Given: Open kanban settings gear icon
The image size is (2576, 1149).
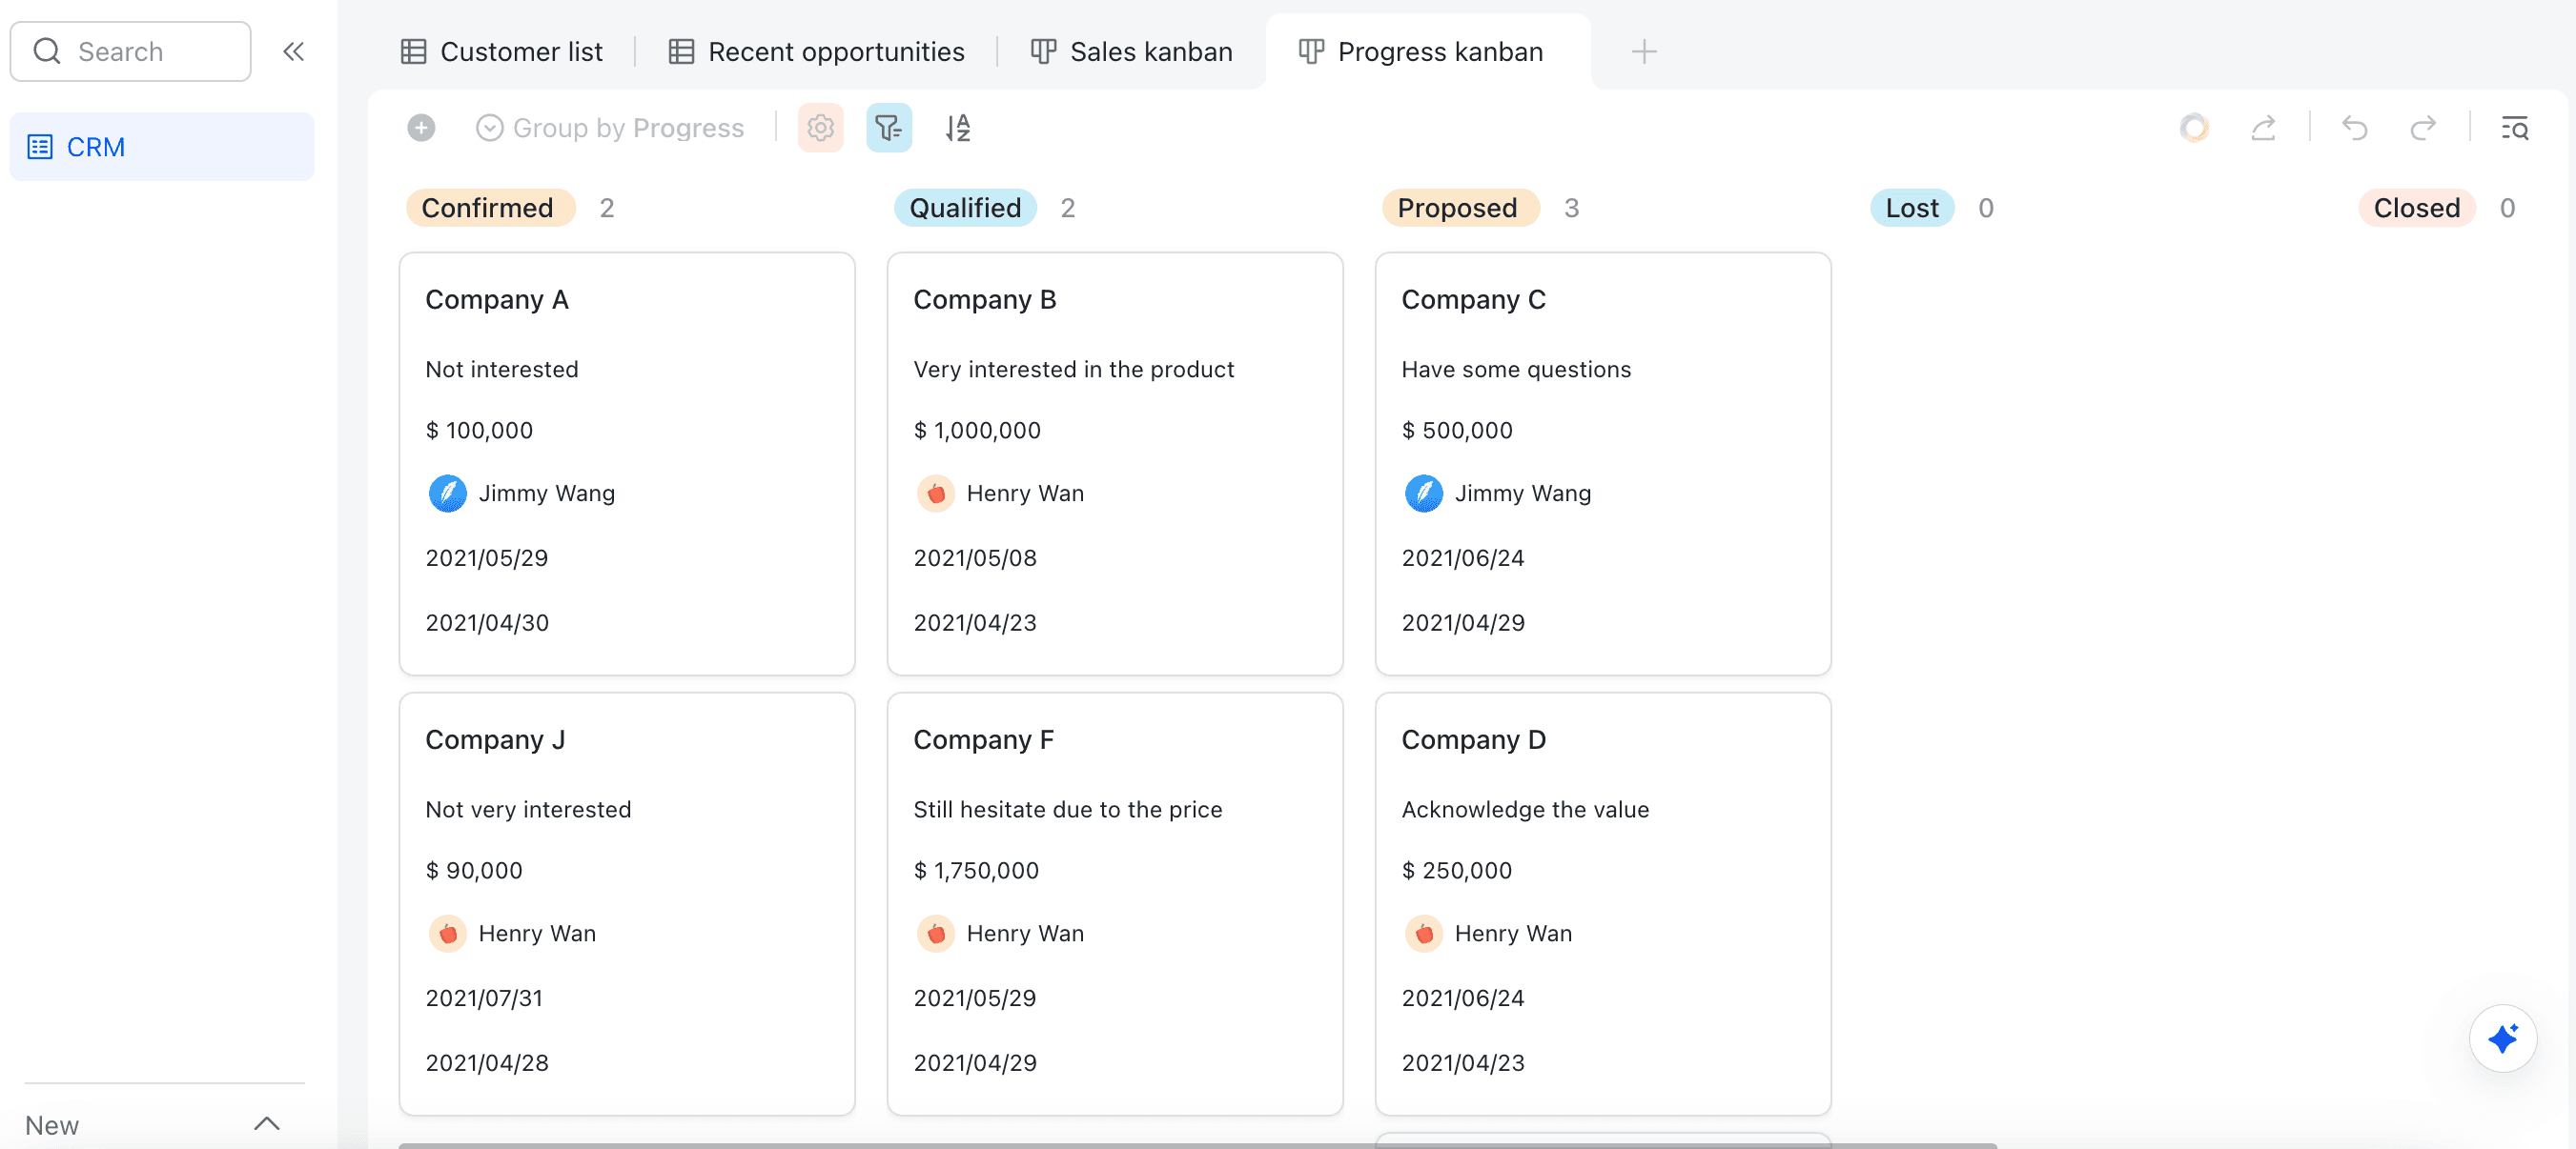Looking at the screenshot, I should [820, 128].
